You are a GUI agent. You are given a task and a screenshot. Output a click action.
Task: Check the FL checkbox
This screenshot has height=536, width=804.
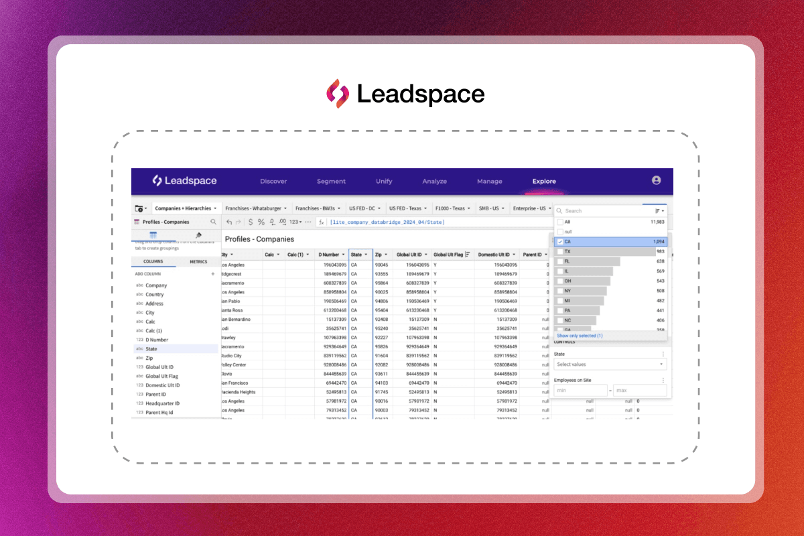560,261
